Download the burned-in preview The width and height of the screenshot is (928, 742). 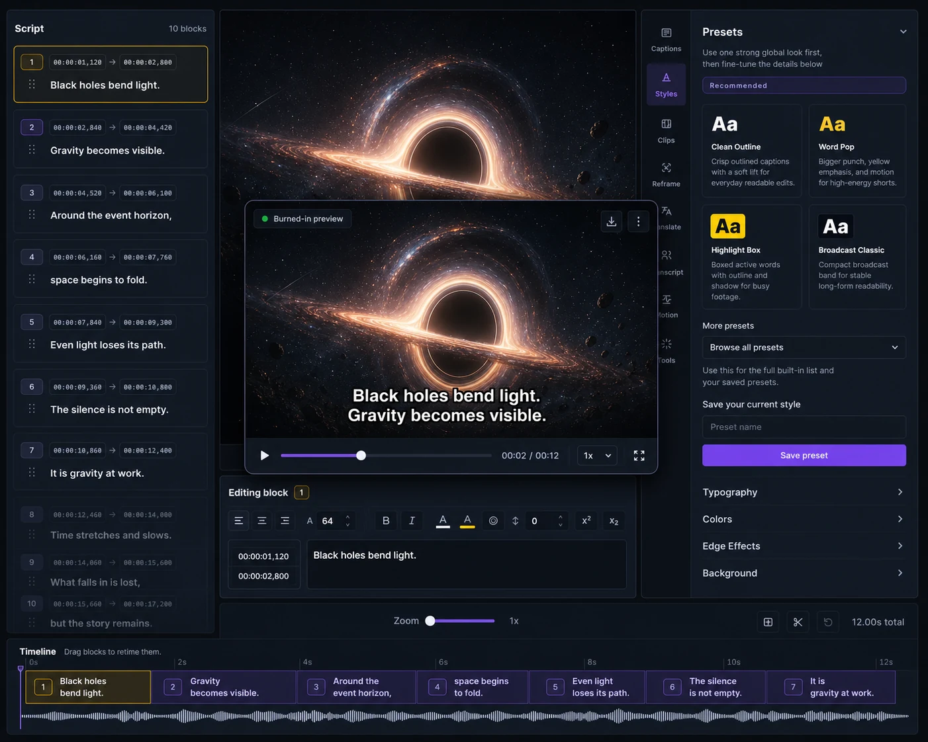pos(612,222)
